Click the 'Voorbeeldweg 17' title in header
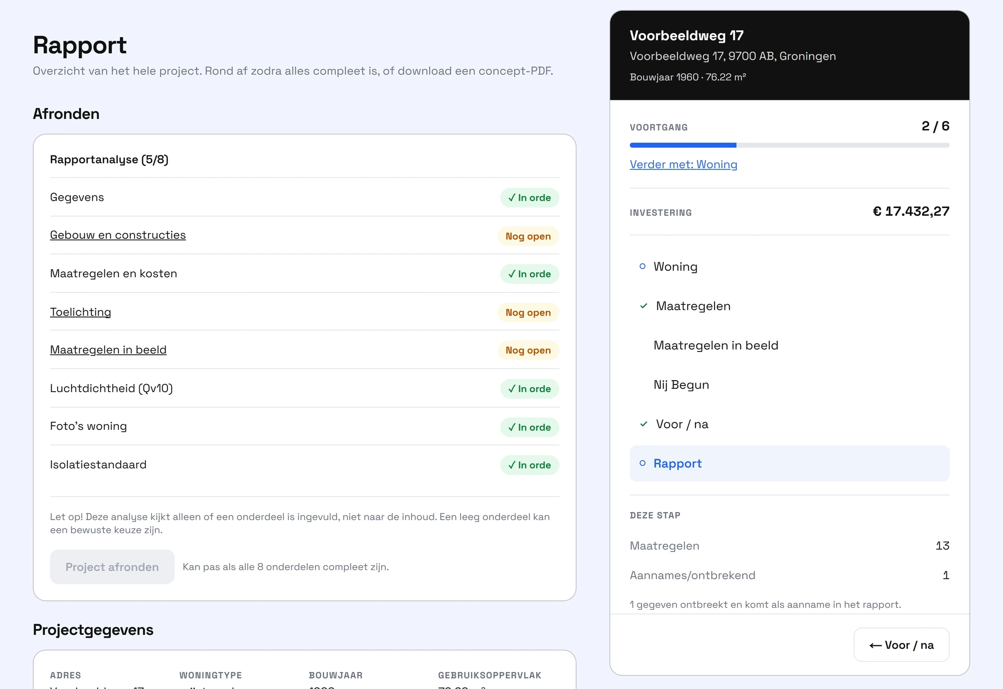Screen dimensions: 1003x689 click(687, 36)
